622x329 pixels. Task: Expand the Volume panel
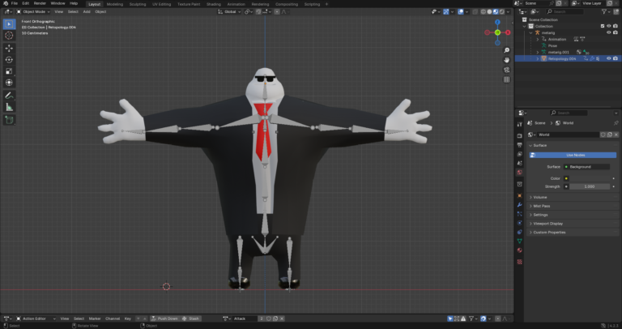click(540, 197)
